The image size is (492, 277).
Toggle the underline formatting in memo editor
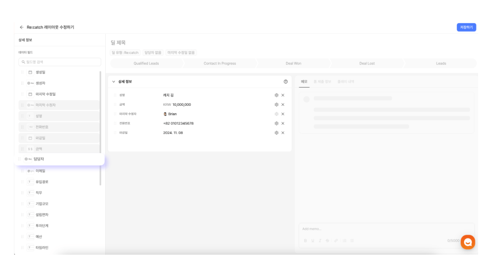[313, 240]
